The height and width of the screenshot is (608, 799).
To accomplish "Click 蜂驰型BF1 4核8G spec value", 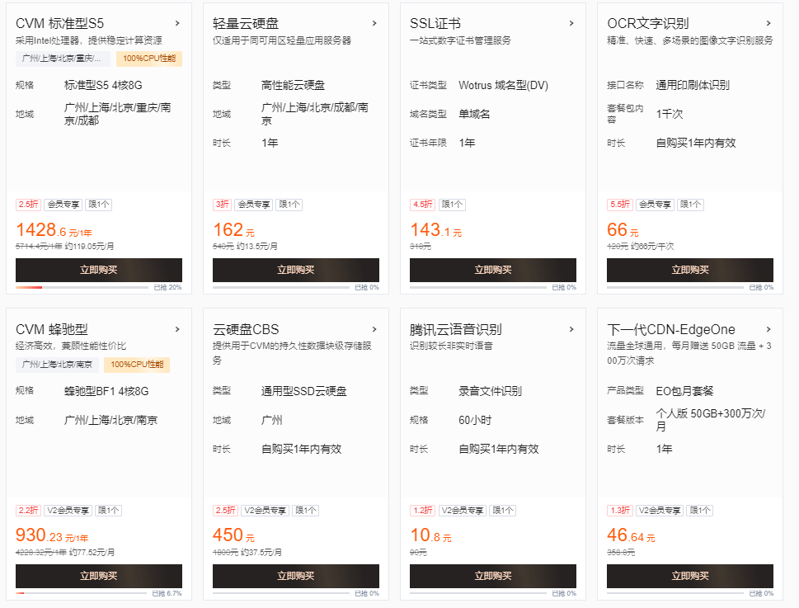I will (106, 391).
